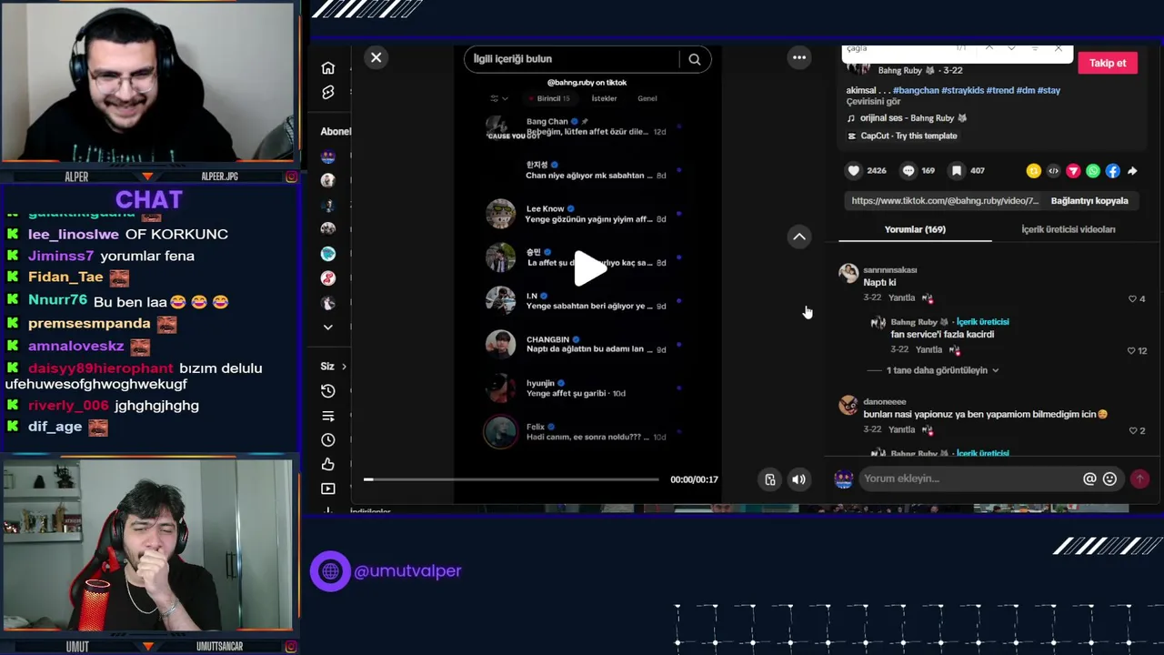
Task: Insert a mention with the @ icon
Action: point(1089,479)
